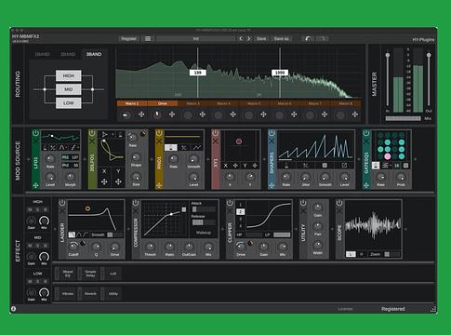Image resolution: width=451 pixels, height=335 pixels.
Task: Toggle the XY1 power button
Action: click(216, 133)
